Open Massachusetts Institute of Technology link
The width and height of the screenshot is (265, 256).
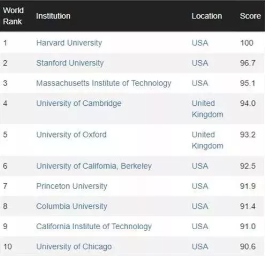click(104, 83)
